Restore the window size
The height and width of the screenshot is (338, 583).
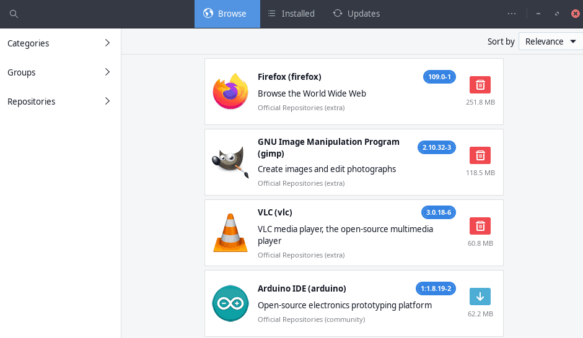coord(556,14)
